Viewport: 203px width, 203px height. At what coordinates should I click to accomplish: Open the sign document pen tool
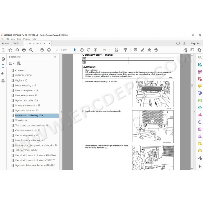pyautogui.click(x=149, y=50)
